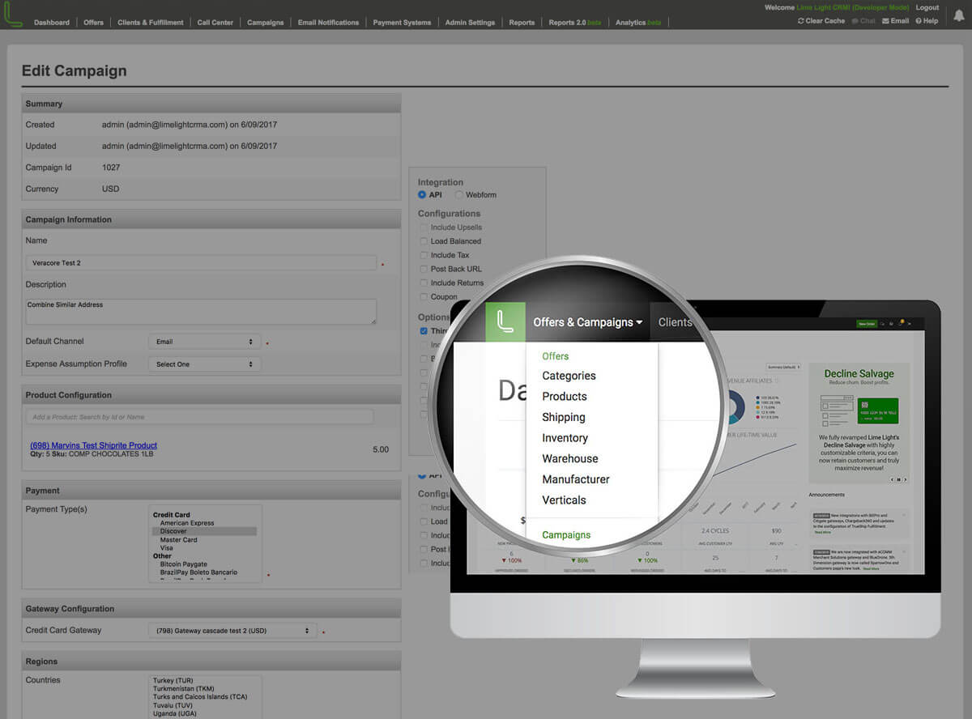This screenshot has width=972, height=719.
Task: Enable the Include Upsells checkbox
Action: (x=424, y=228)
